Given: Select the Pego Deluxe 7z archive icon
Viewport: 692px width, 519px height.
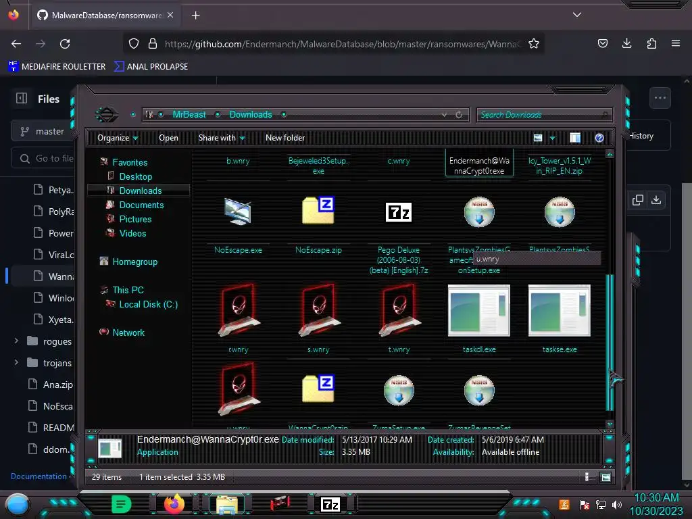Looking at the screenshot, I should tap(399, 212).
